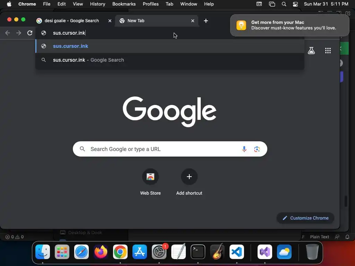Select the New Tab tab
The height and width of the screenshot is (266, 355).
click(x=157, y=21)
